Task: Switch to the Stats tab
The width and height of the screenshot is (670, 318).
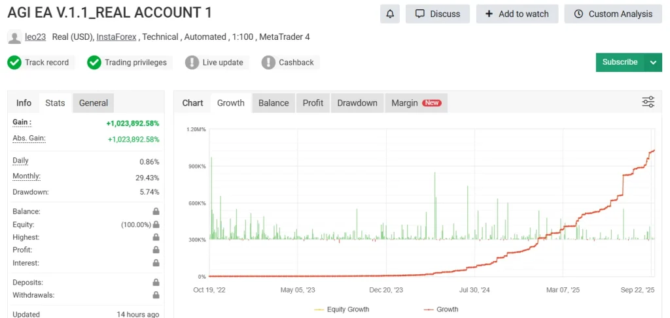Action: [55, 103]
